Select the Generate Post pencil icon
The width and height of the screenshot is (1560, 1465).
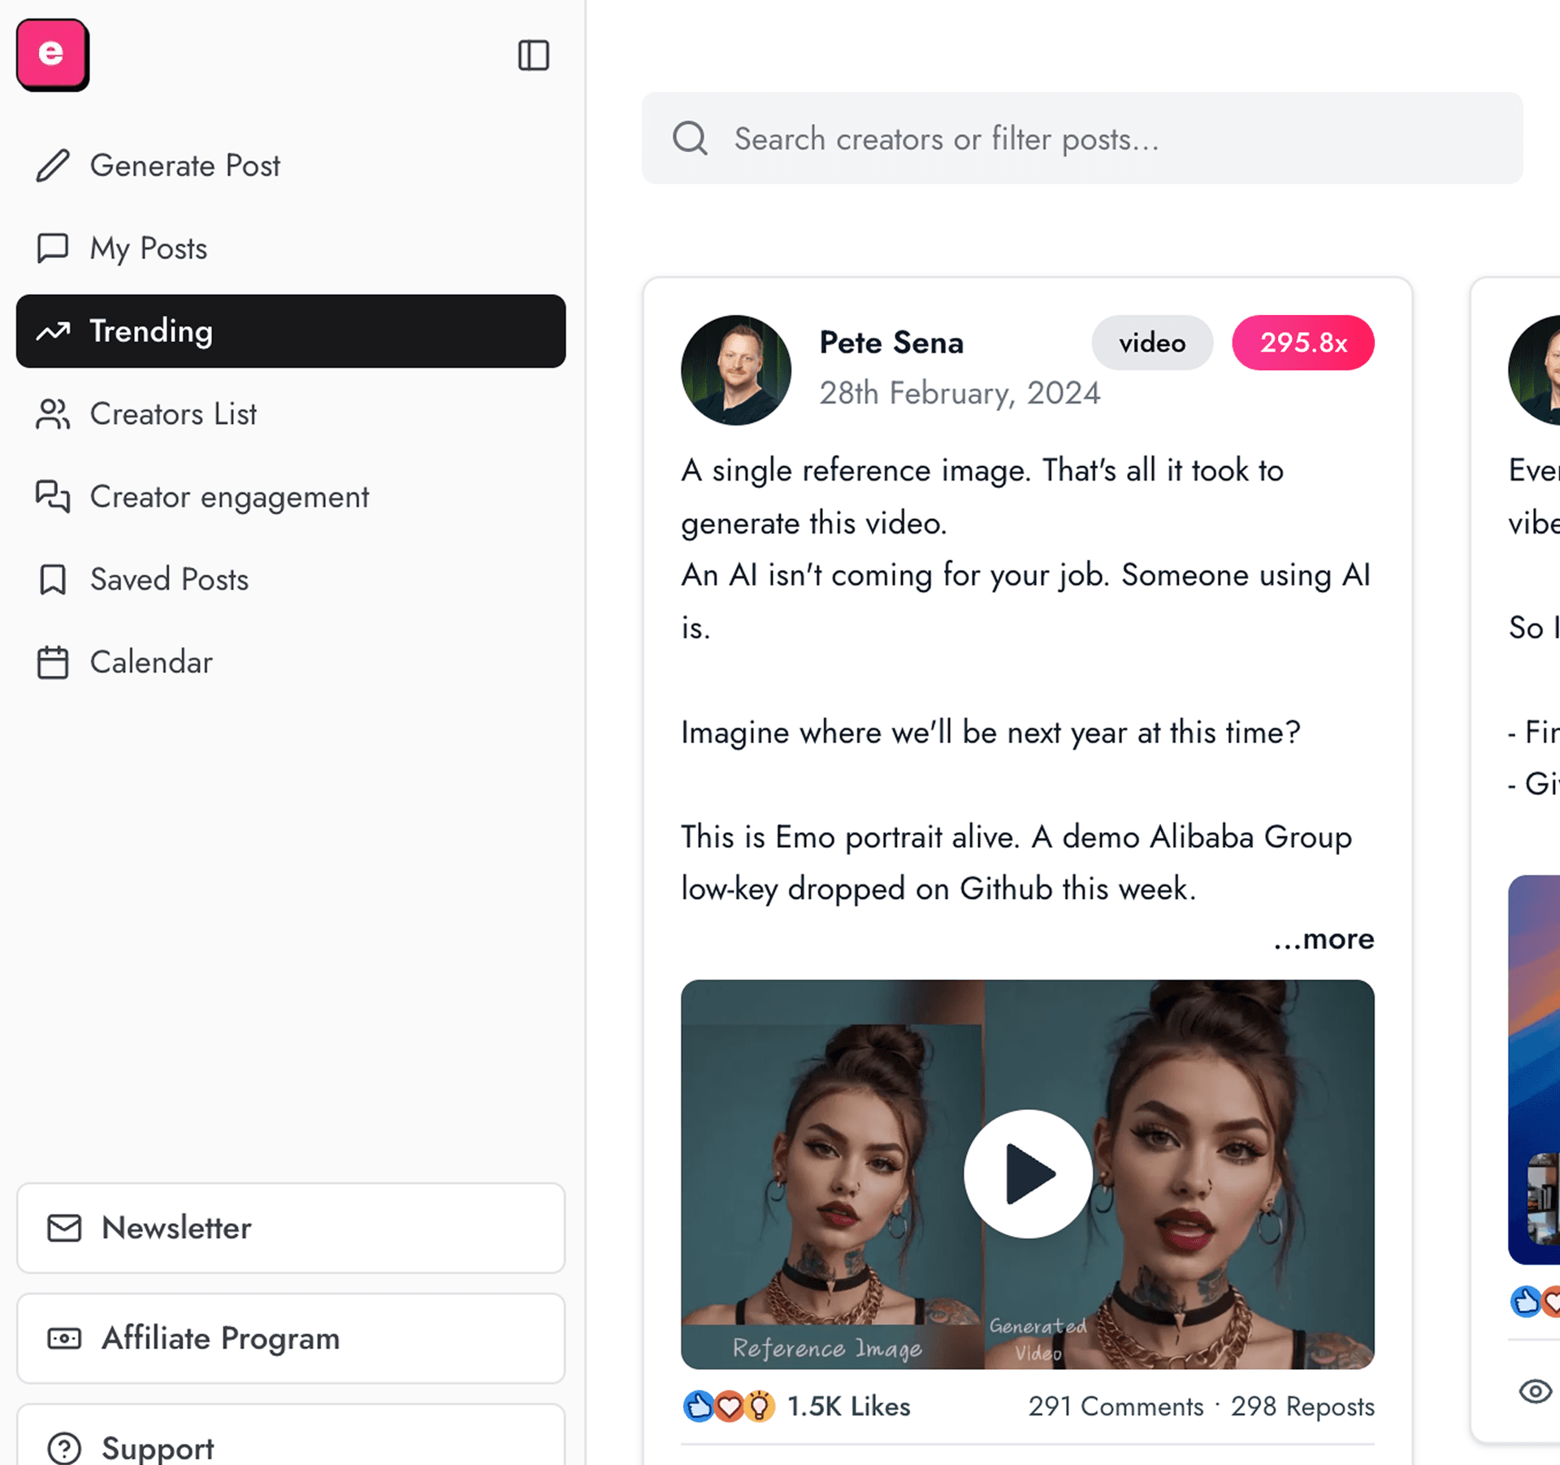click(52, 165)
